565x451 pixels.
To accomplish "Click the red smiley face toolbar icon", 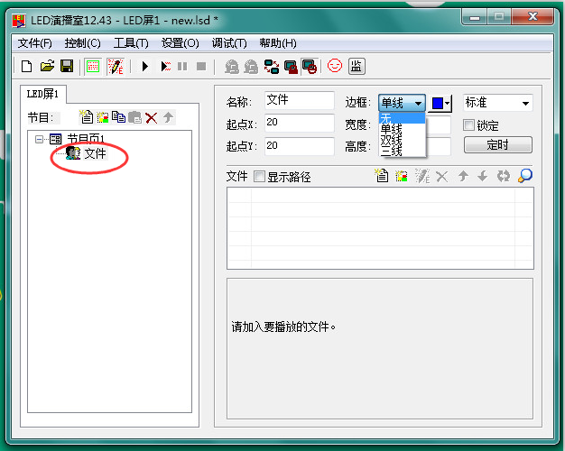I will pyautogui.click(x=335, y=66).
